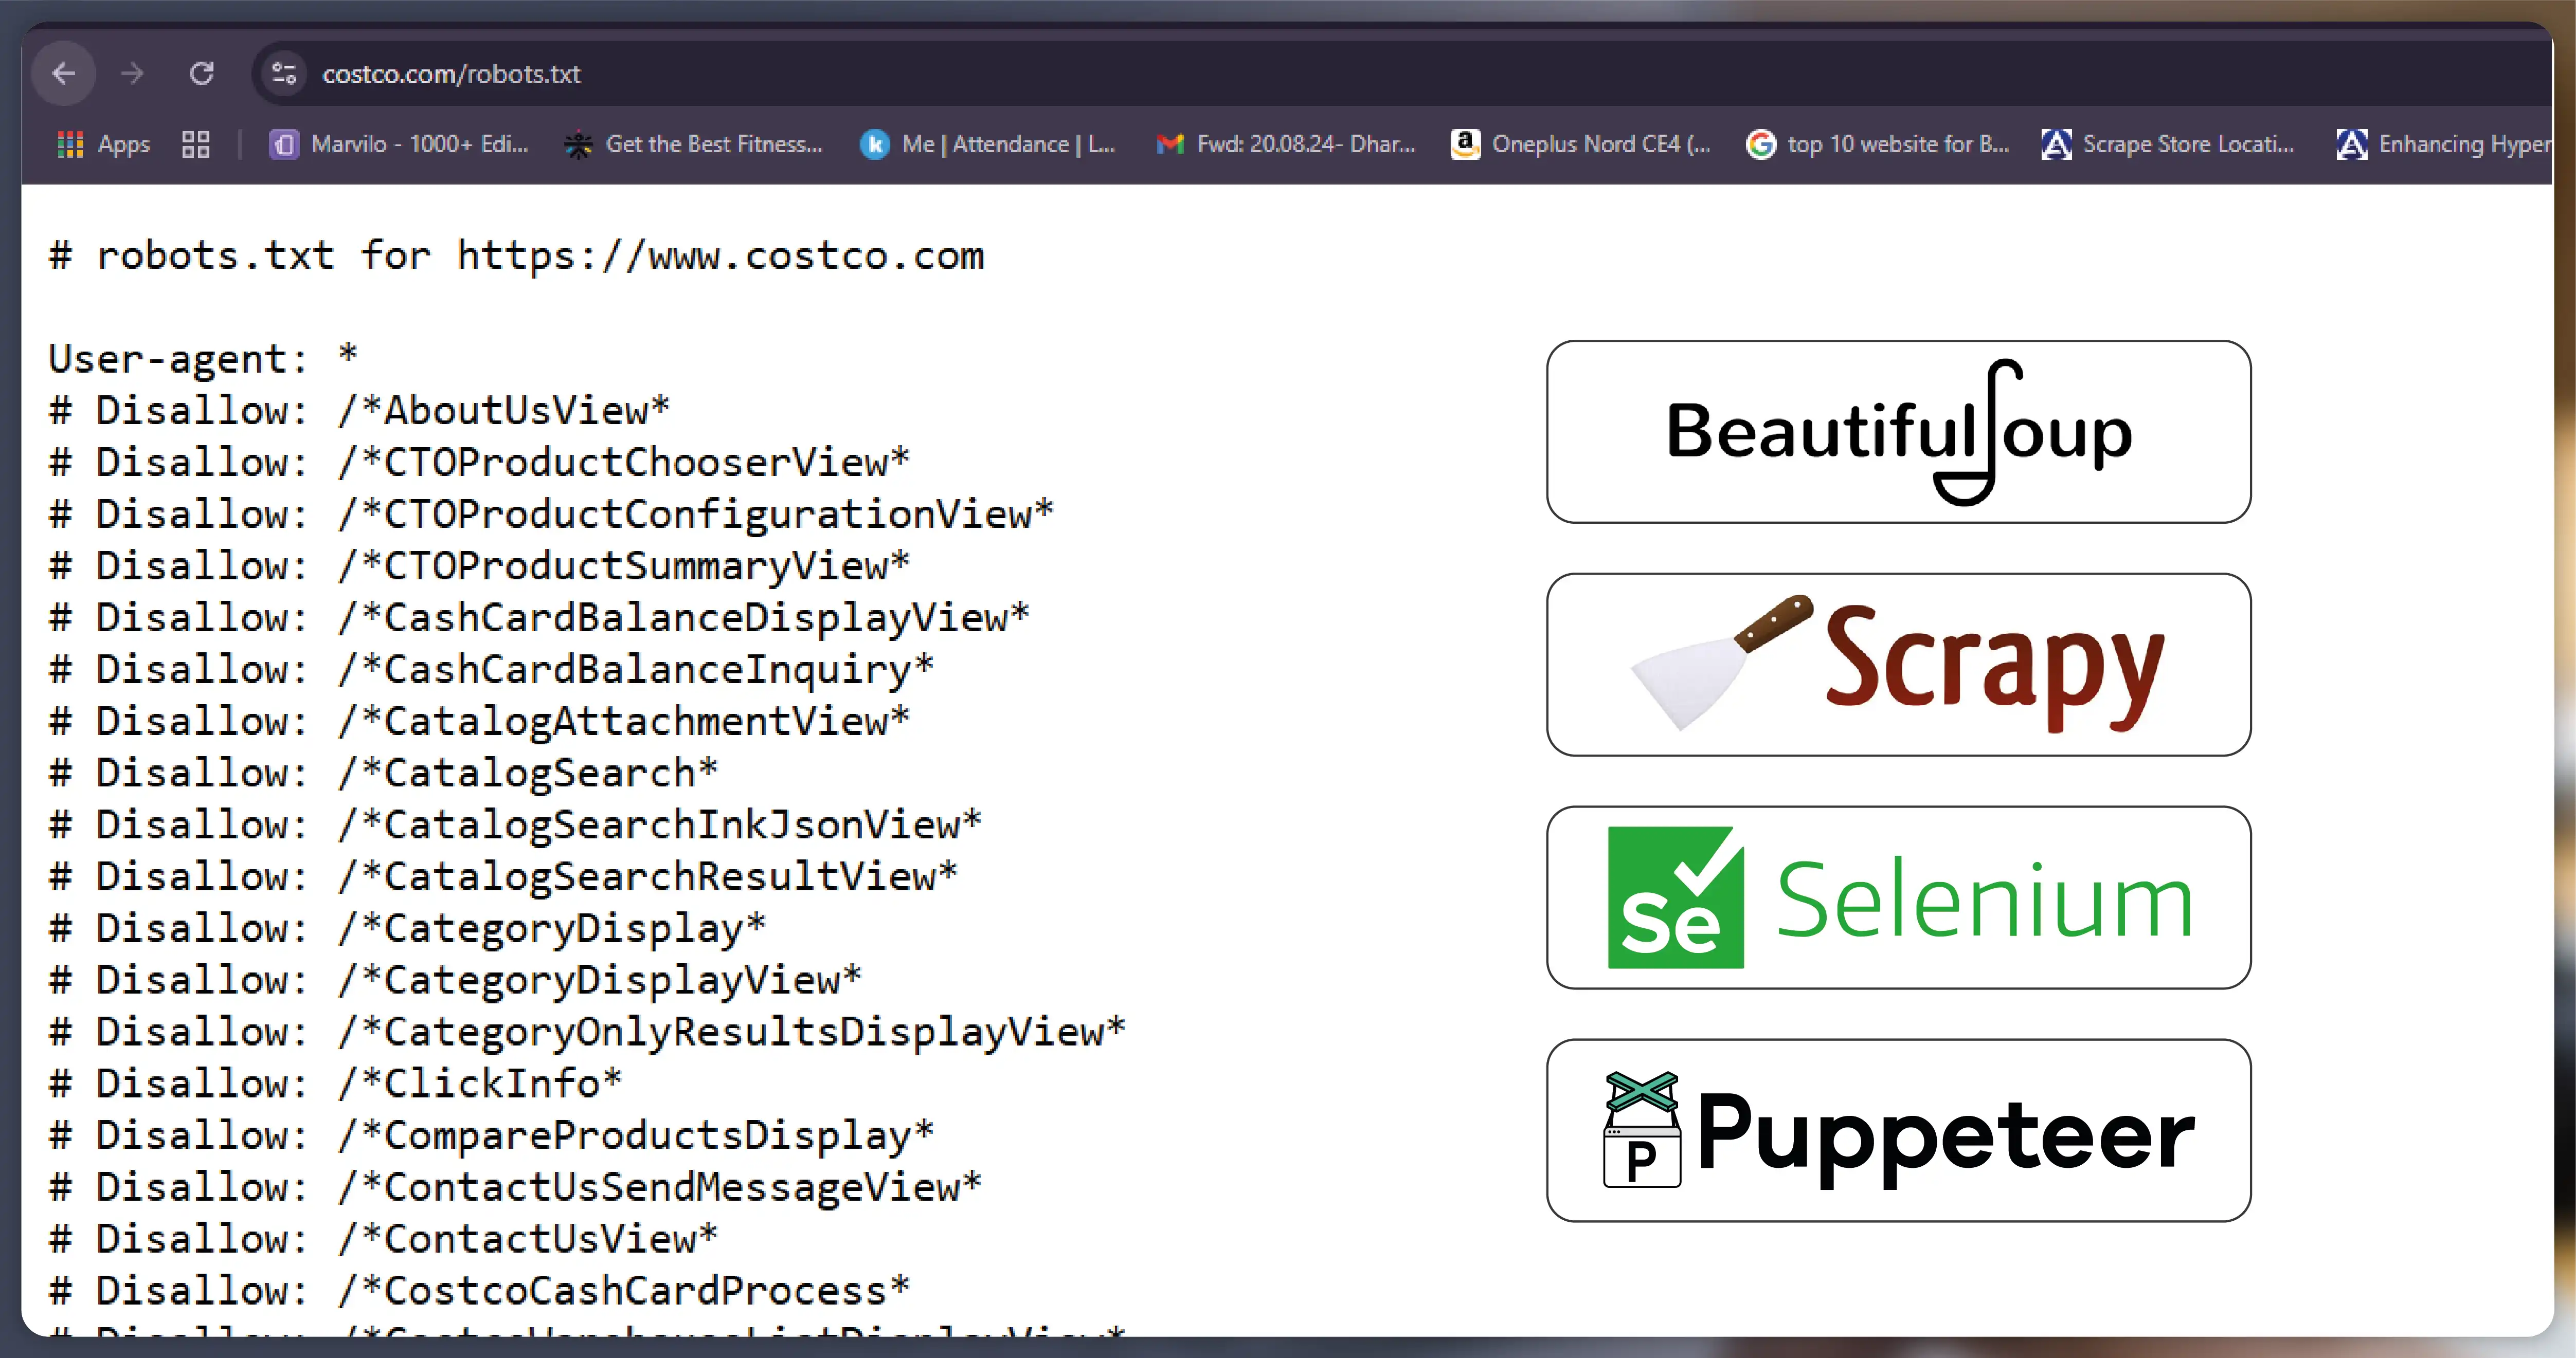Open the Enhancing Hyper bookmark

pyautogui.click(x=2444, y=145)
